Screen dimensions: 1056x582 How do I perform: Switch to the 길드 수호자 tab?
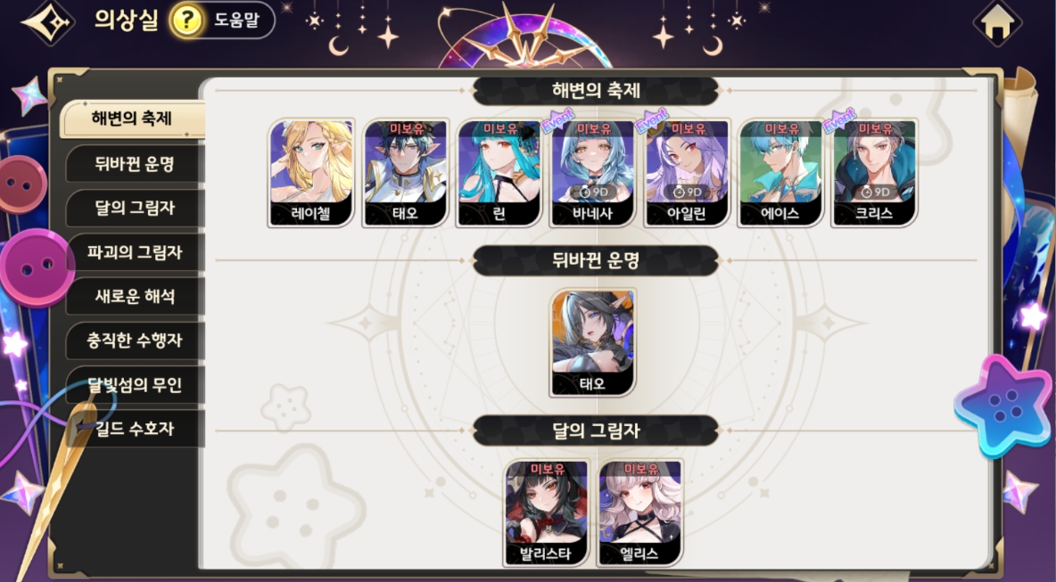[x=135, y=429]
